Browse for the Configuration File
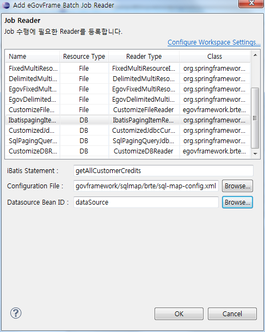 (x=237, y=186)
